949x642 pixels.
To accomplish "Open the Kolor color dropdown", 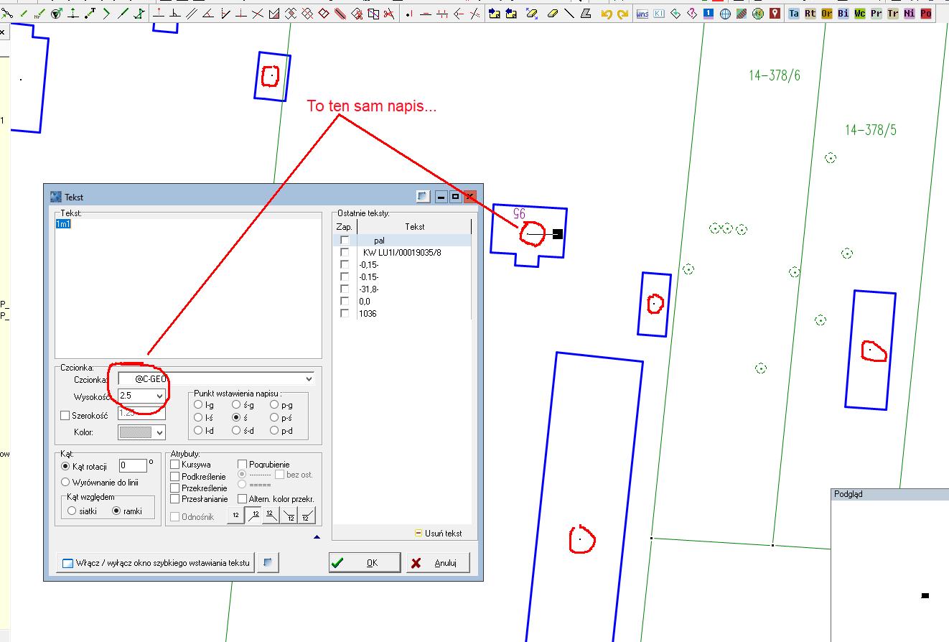I will click(x=159, y=432).
